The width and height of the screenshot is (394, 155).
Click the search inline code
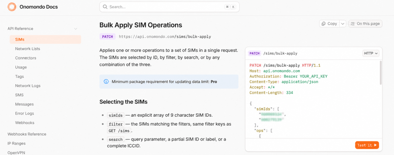(x=115, y=139)
